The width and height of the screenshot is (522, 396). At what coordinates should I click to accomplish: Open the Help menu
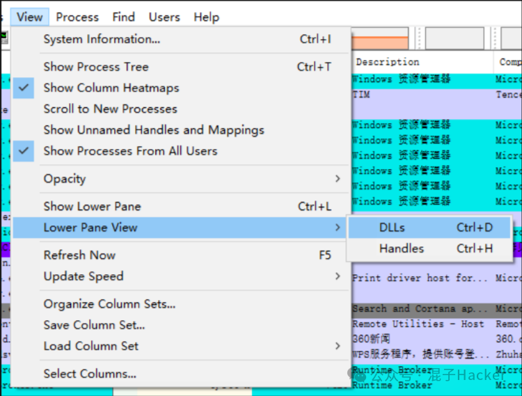(x=207, y=17)
